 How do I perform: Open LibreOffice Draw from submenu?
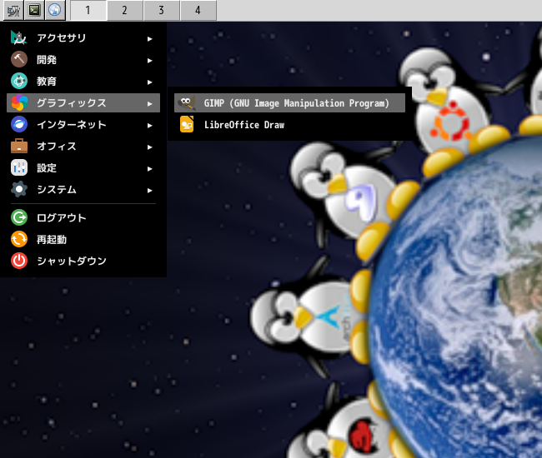289,125
